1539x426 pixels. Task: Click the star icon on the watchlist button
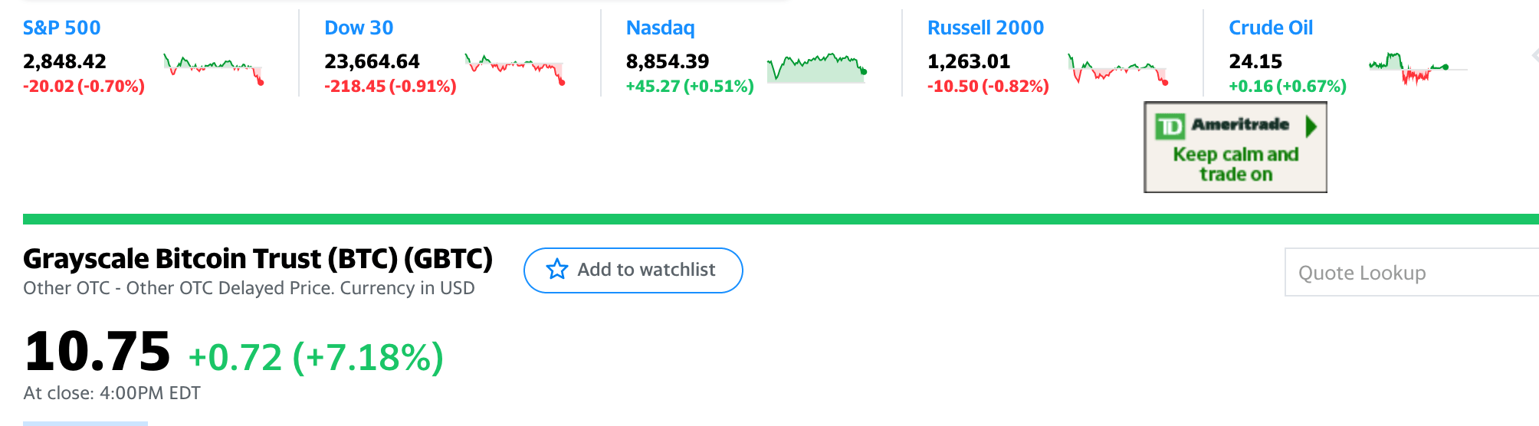click(557, 270)
